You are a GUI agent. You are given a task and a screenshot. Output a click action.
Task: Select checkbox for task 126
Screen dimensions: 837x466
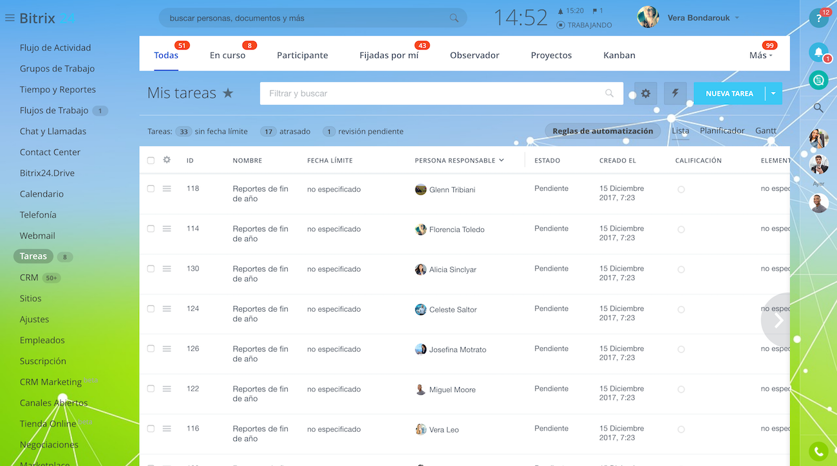click(151, 348)
